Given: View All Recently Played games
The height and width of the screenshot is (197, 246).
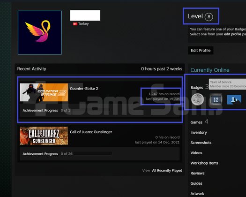Looking at the screenshot, I should pyautogui.click(x=167, y=170).
